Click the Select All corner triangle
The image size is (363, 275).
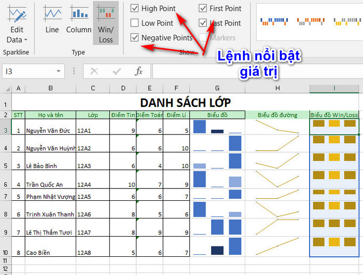coord(7,89)
